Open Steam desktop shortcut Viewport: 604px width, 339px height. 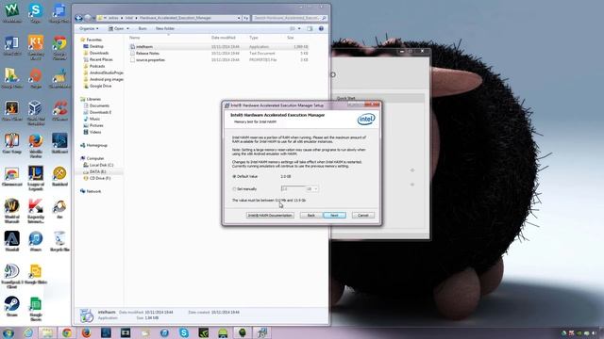pos(12,306)
